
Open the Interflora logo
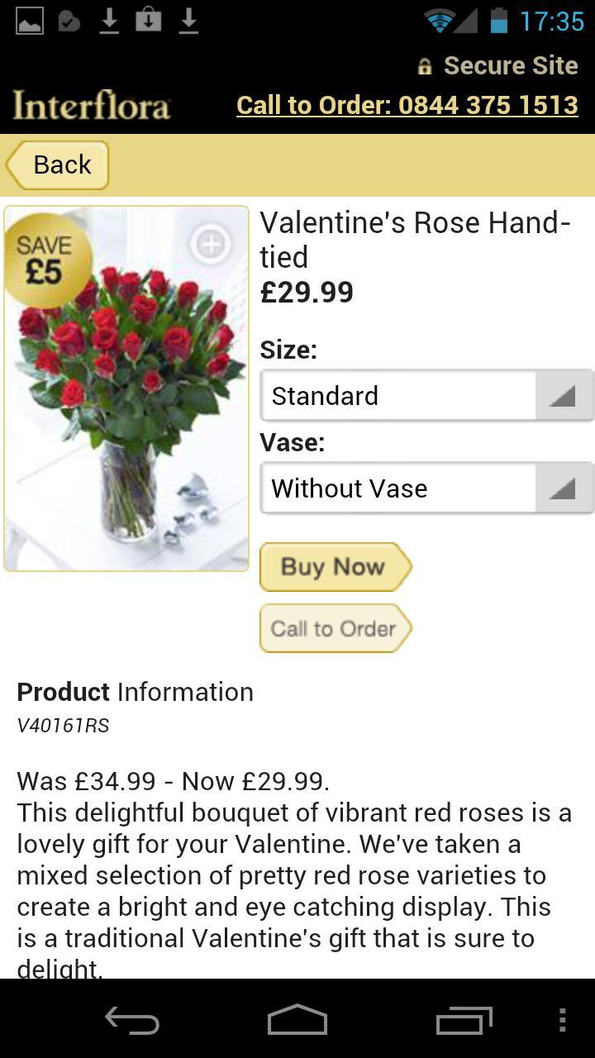tap(91, 105)
